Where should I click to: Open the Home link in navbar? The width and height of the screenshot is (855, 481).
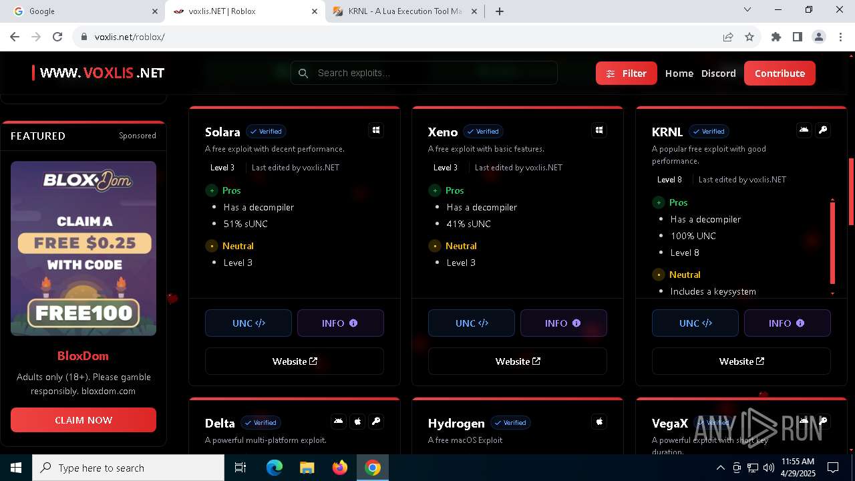pos(679,73)
